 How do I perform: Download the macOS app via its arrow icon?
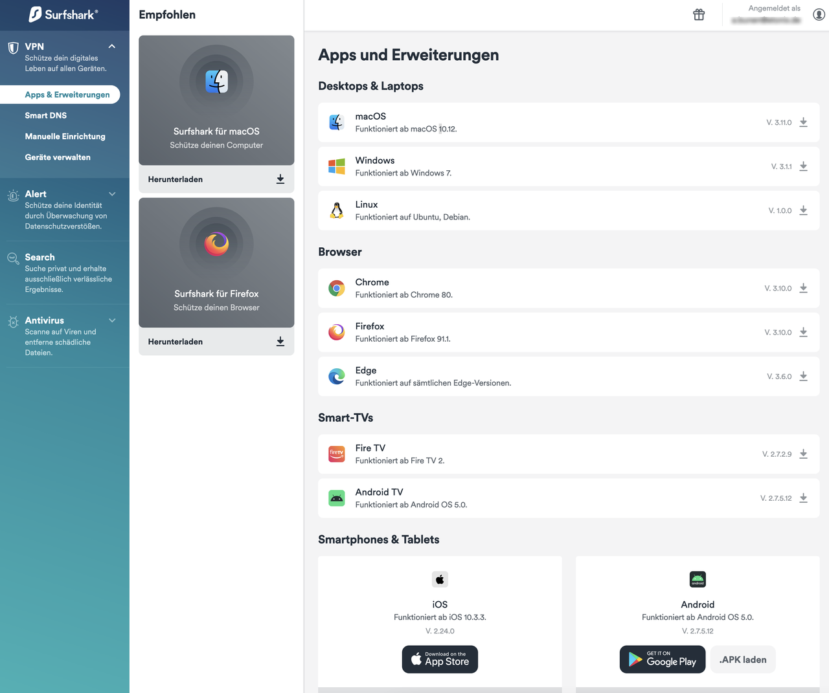coord(803,122)
